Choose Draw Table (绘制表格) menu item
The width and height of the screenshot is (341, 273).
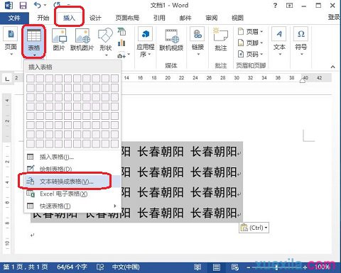coord(72,169)
